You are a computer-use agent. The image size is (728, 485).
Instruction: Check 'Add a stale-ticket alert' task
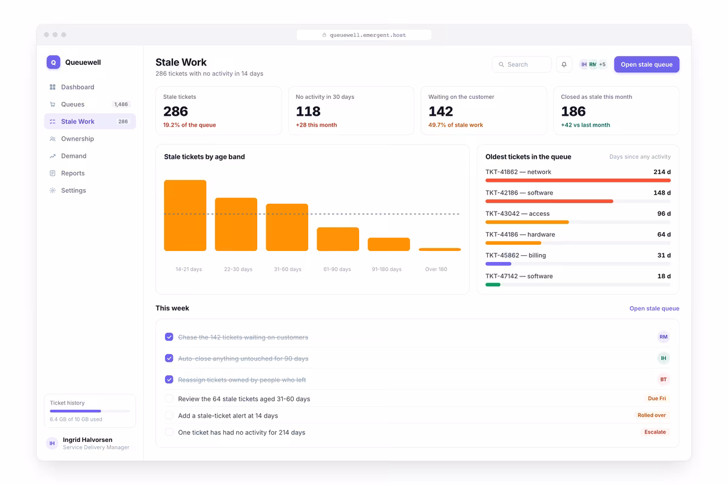tap(169, 415)
